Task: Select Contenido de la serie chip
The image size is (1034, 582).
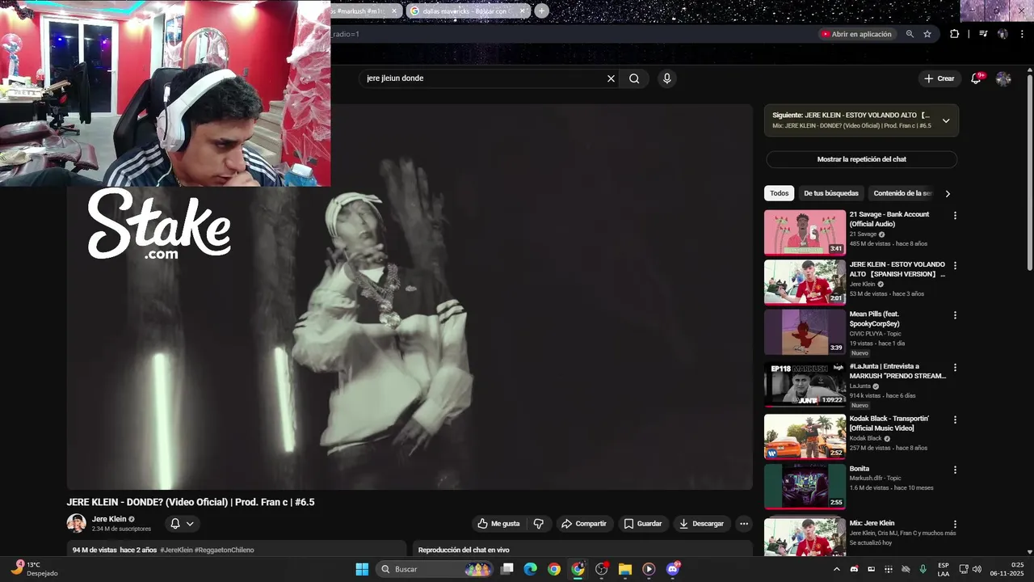Action: (x=902, y=193)
